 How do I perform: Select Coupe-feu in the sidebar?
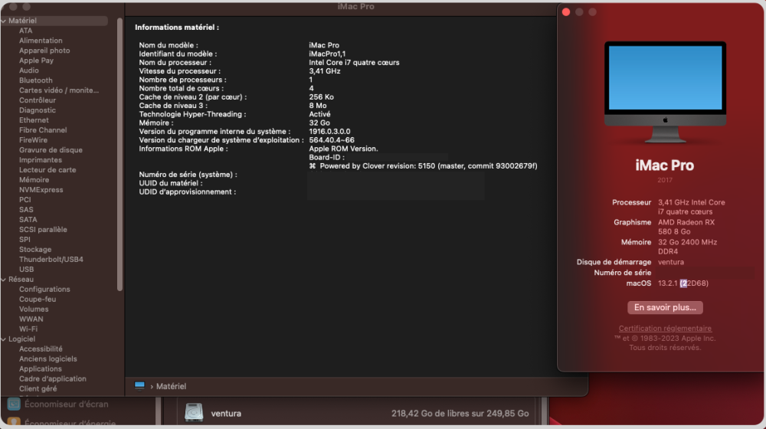38,299
